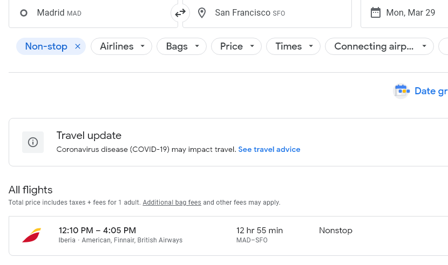Expand the Times filter dropdown
The height and width of the screenshot is (265, 448).
293,46
